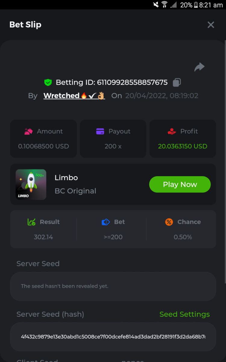Click the Server Seed hash field
Image resolution: width=226 pixels, height=362 pixels.
[113, 337]
